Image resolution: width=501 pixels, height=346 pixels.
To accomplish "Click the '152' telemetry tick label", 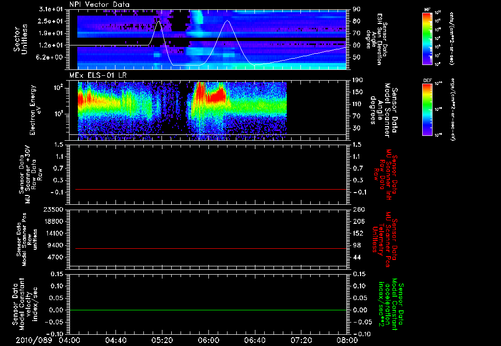I will pos(358,233).
